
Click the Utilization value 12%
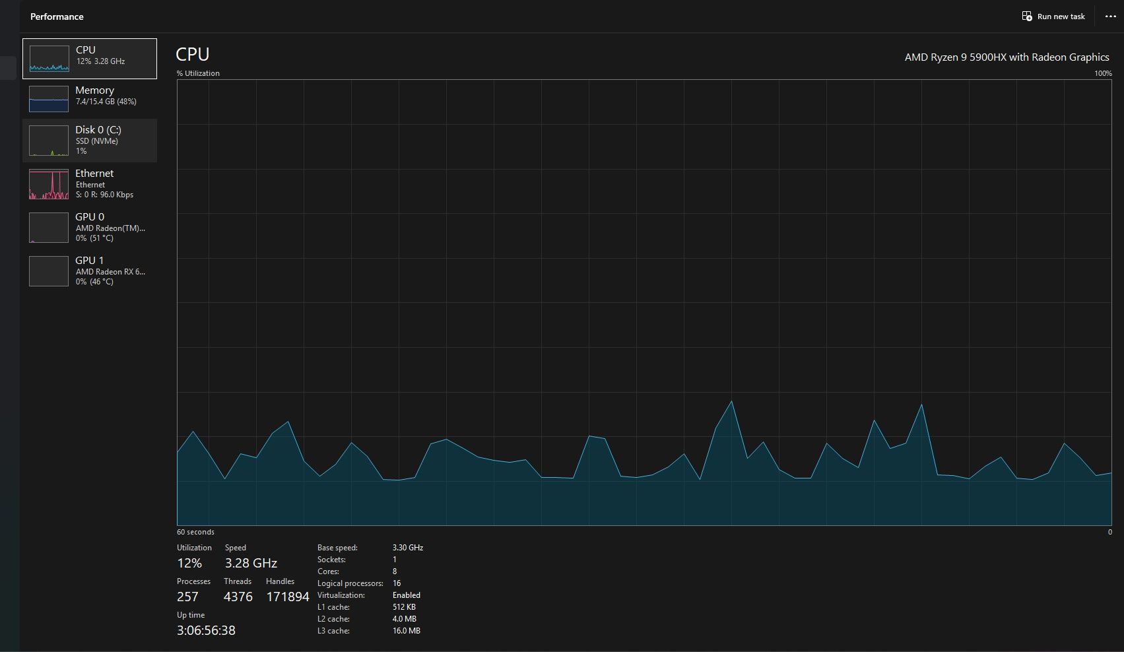[189, 563]
